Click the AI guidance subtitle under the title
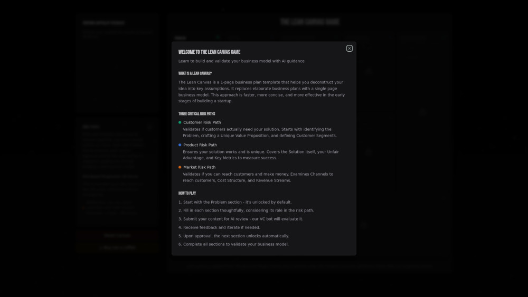The width and height of the screenshot is (528, 297). (241, 61)
